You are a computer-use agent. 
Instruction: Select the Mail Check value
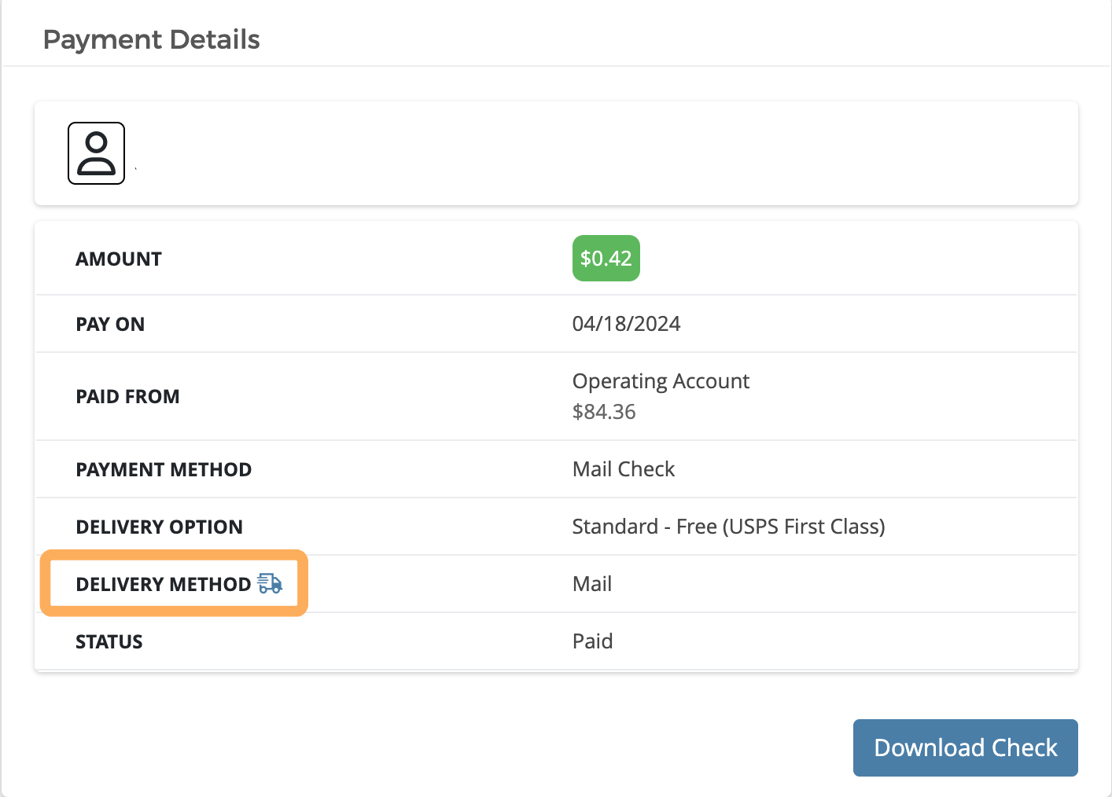[623, 469]
